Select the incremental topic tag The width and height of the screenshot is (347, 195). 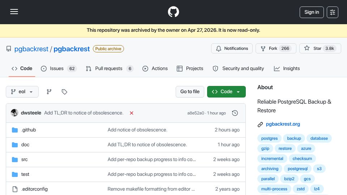coord(272,159)
